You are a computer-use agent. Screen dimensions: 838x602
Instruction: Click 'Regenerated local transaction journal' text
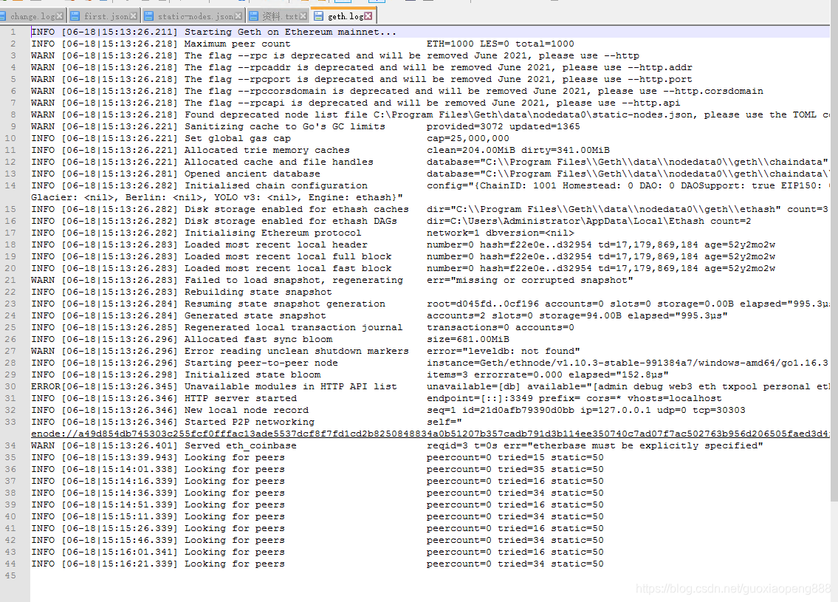[x=293, y=327]
